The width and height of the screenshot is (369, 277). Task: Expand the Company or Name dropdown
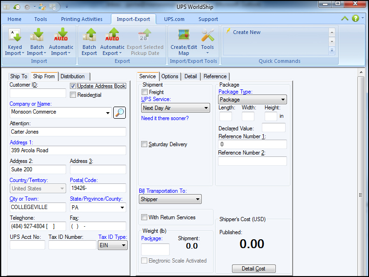point(108,113)
